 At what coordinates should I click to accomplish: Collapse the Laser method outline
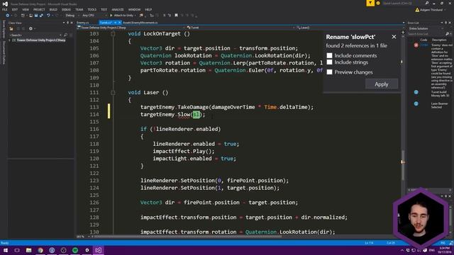tap(113, 93)
